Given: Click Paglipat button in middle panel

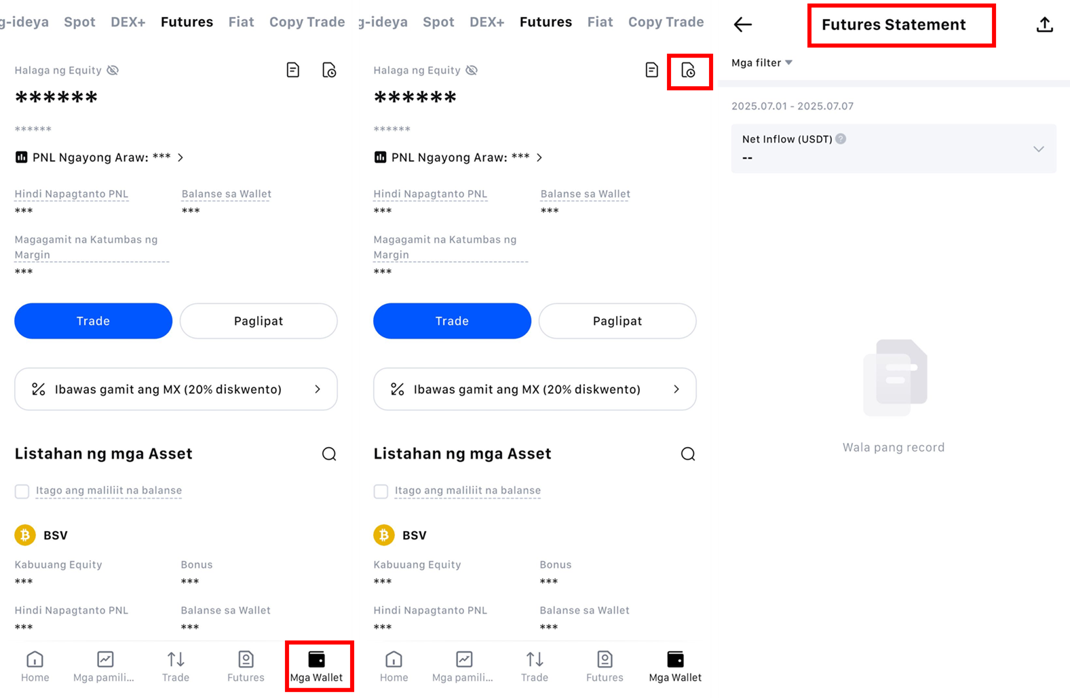Looking at the screenshot, I should click(x=617, y=321).
